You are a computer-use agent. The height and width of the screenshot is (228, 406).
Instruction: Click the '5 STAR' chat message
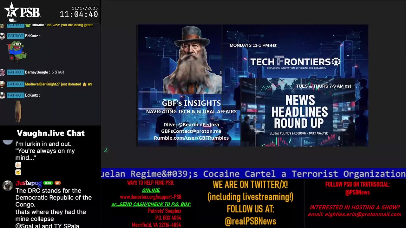tap(58, 72)
